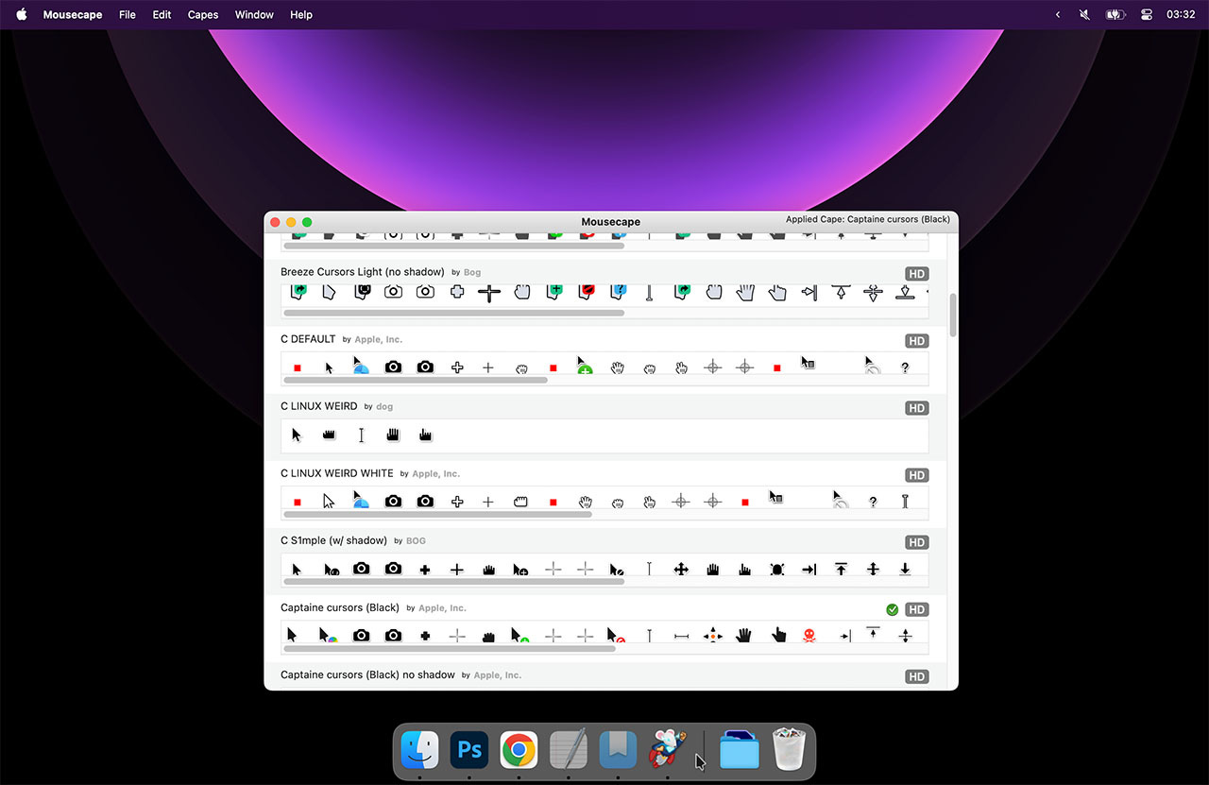Open the Mousecape application menu

click(x=73, y=14)
